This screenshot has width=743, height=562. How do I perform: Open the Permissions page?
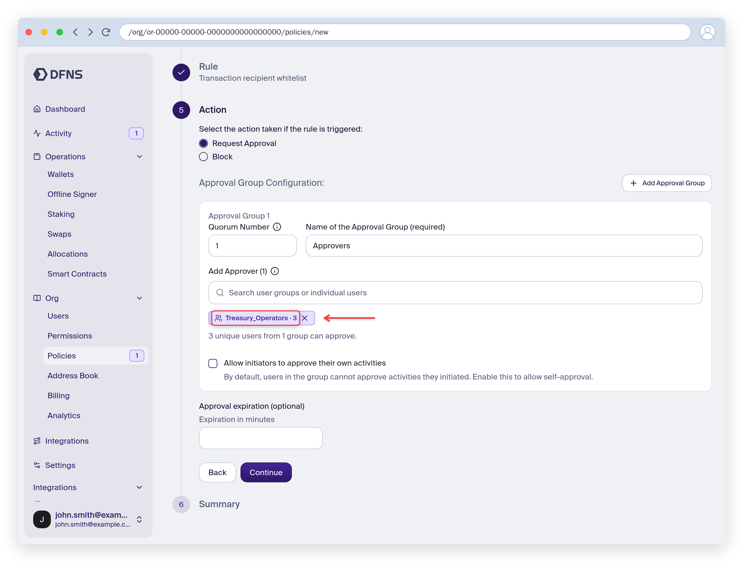click(x=70, y=336)
